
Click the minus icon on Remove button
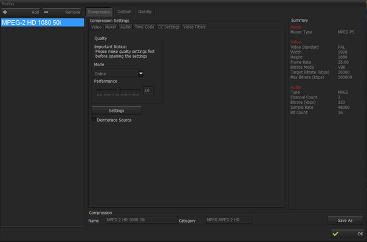tap(46, 12)
